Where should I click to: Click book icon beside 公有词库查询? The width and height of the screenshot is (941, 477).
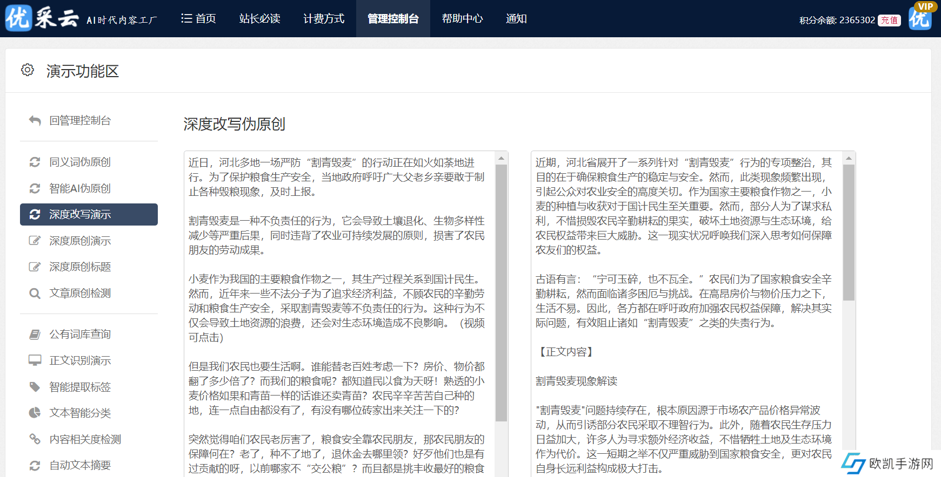[35, 335]
